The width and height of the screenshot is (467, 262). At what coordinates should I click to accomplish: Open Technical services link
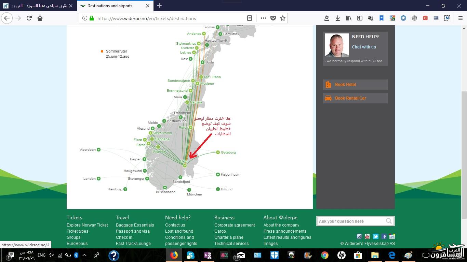coord(231,244)
